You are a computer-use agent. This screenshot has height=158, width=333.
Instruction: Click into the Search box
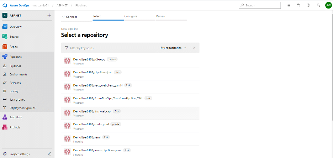click(x=259, y=5)
